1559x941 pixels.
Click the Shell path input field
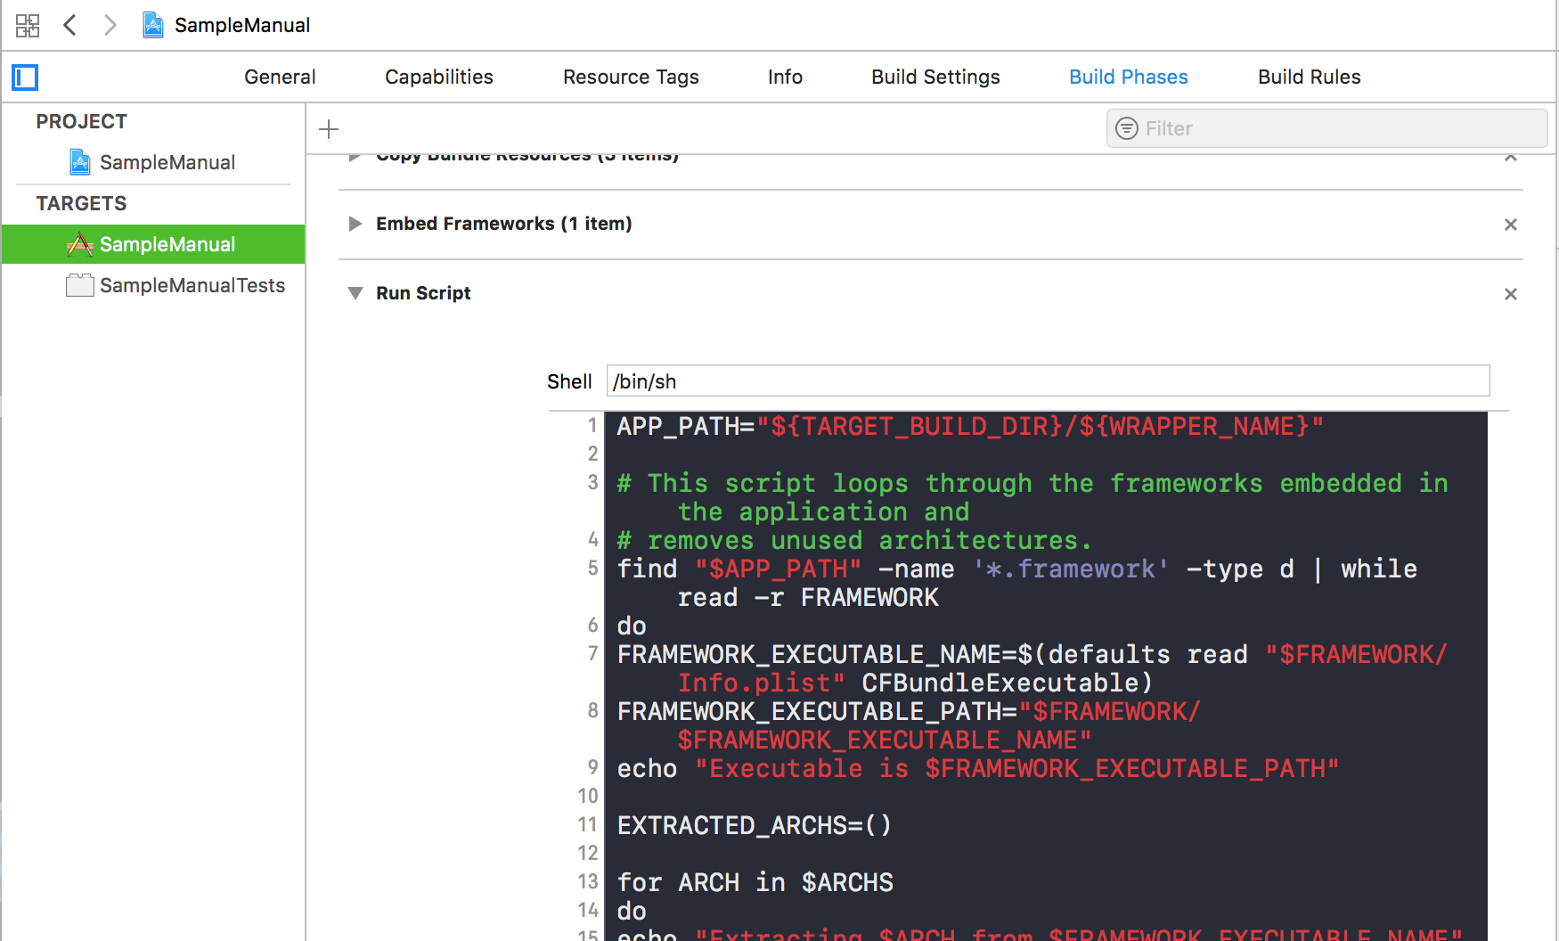1047,380
